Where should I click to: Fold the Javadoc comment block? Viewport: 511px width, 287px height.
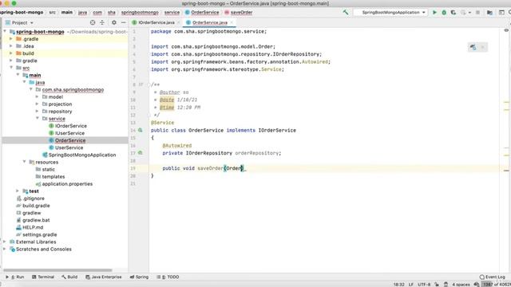(x=149, y=85)
